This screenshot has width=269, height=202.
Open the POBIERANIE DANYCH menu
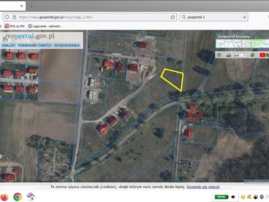click(35, 45)
